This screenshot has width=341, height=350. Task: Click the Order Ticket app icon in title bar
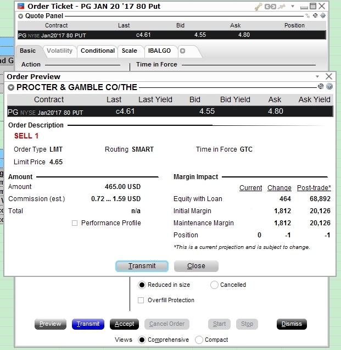pos(21,6)
